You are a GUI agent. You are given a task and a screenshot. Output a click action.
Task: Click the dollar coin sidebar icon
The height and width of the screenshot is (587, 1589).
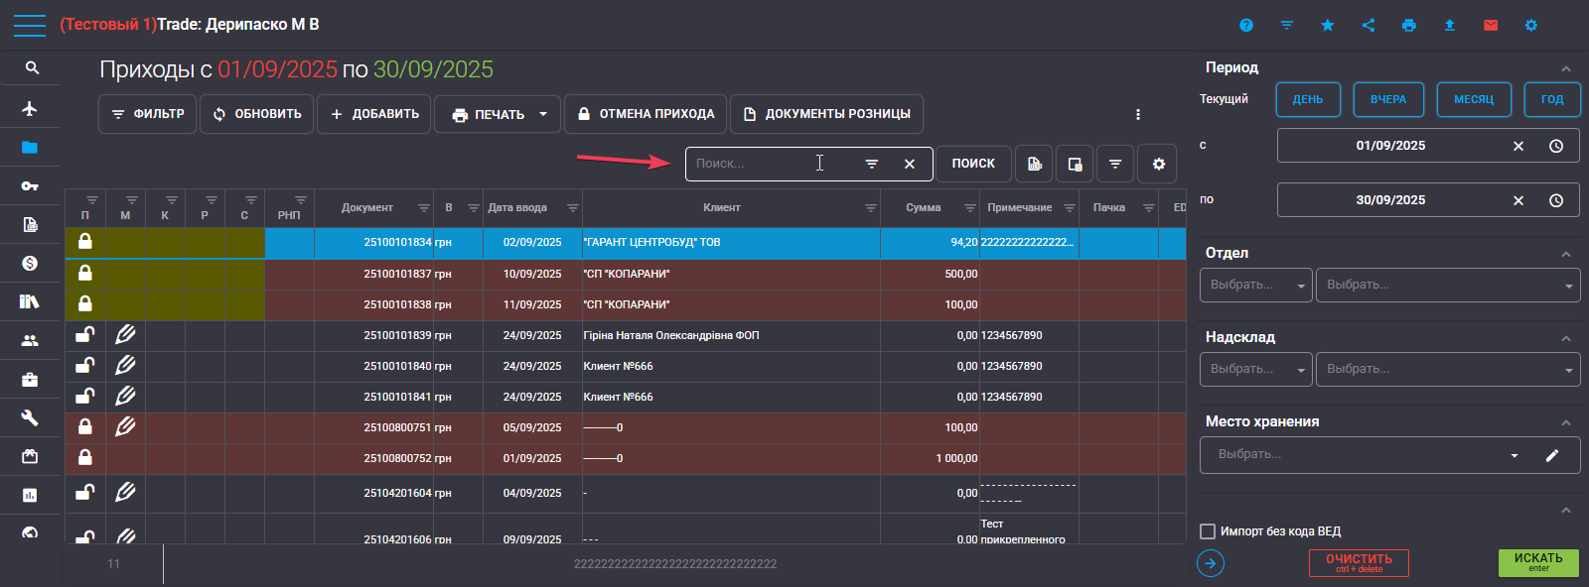pyautogui.click(x=30, y=263)
